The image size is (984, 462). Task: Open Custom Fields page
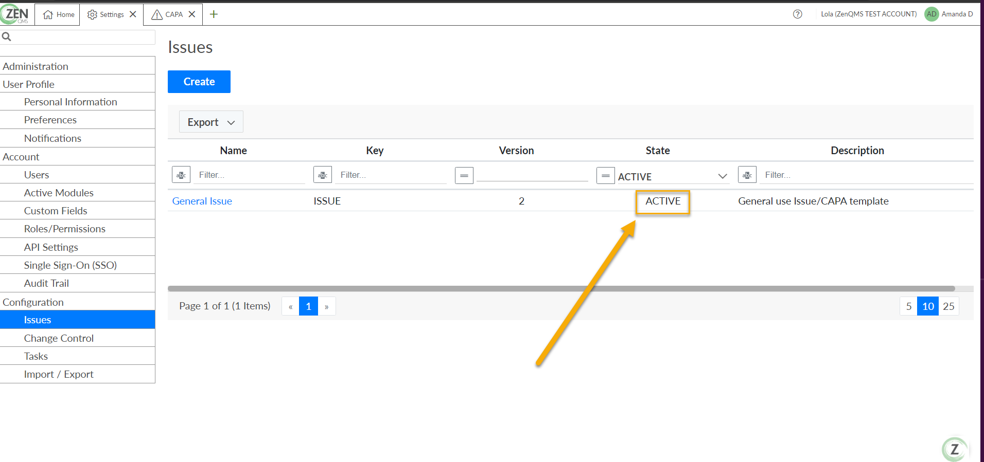coord(77,211)
